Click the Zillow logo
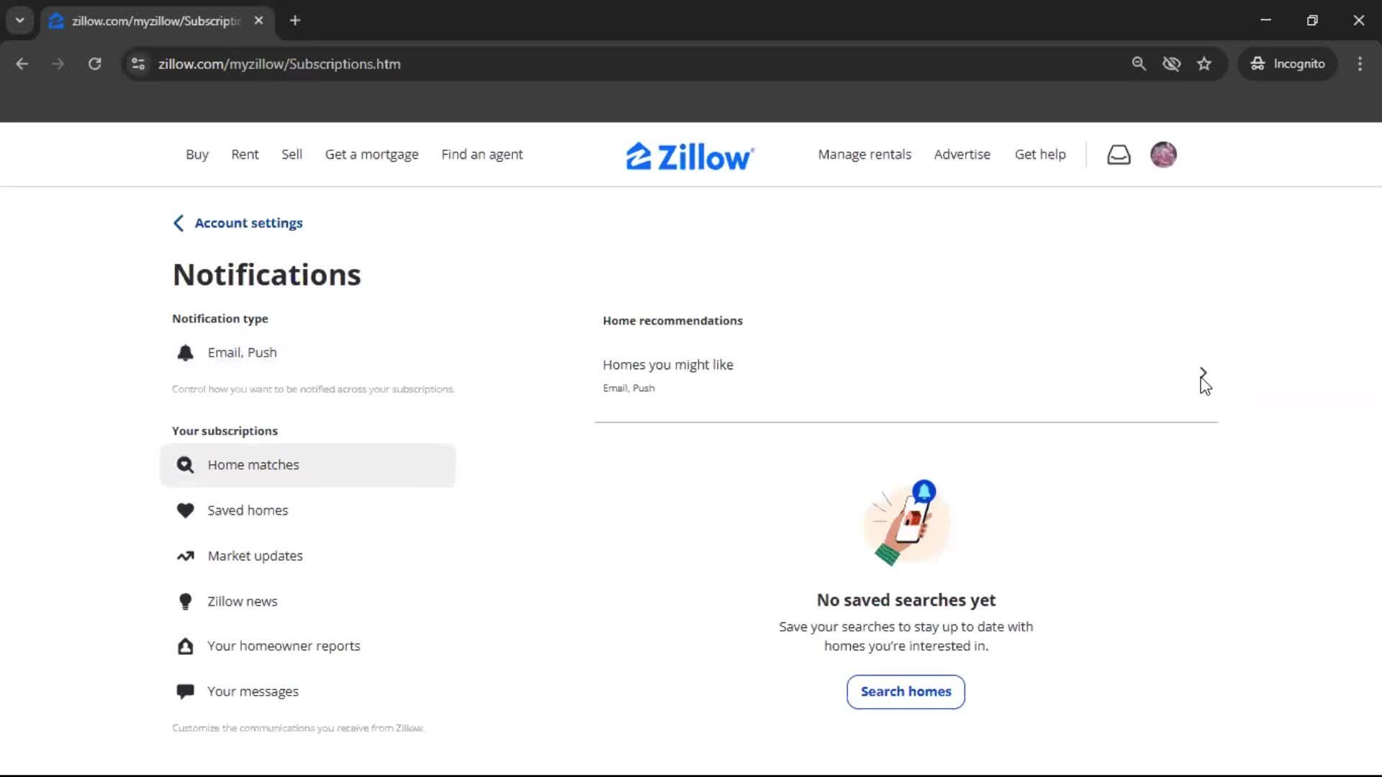 coord(690,156)
